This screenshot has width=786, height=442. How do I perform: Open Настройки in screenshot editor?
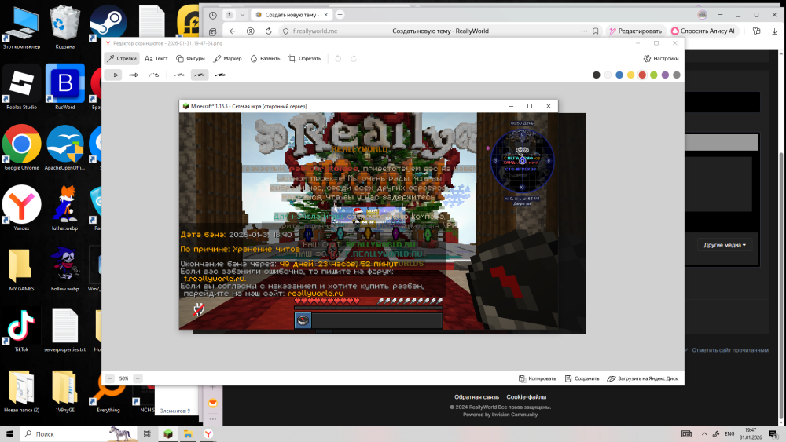click(x=661, y=59)
